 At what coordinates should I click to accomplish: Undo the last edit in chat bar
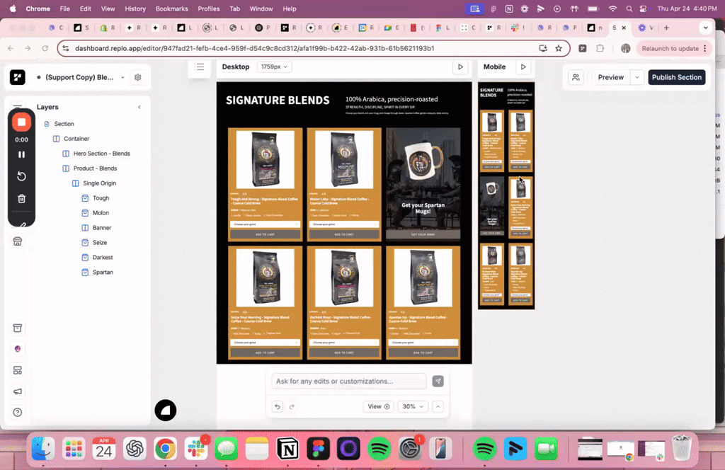(278, 406)
